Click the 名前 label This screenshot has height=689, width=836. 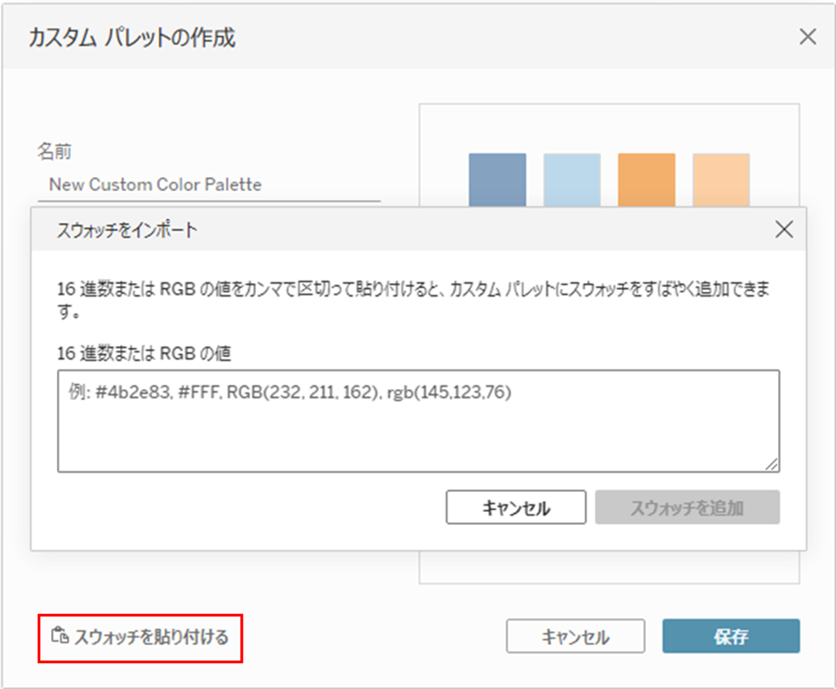[53, 150]
